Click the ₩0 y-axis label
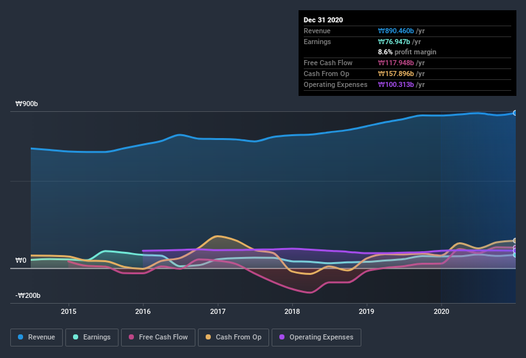 pos(21,260)
